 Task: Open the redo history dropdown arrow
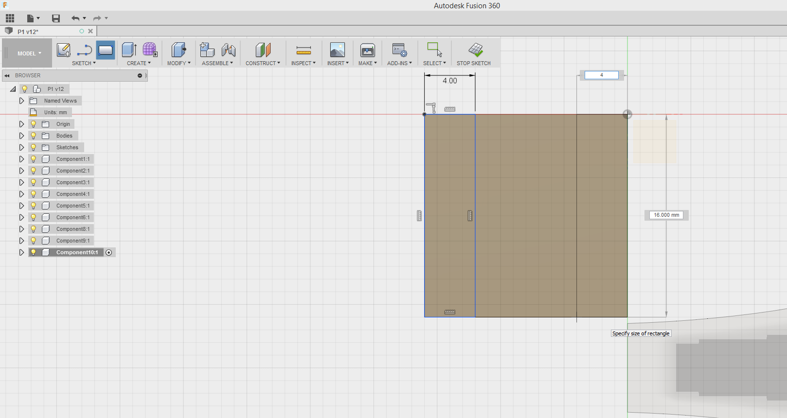pyautogui.click(x=107, y=18)
